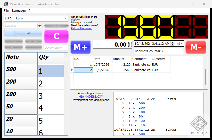Click the greyed Add button
This screenshot has width=212, height=140.
tap(14, 47)
